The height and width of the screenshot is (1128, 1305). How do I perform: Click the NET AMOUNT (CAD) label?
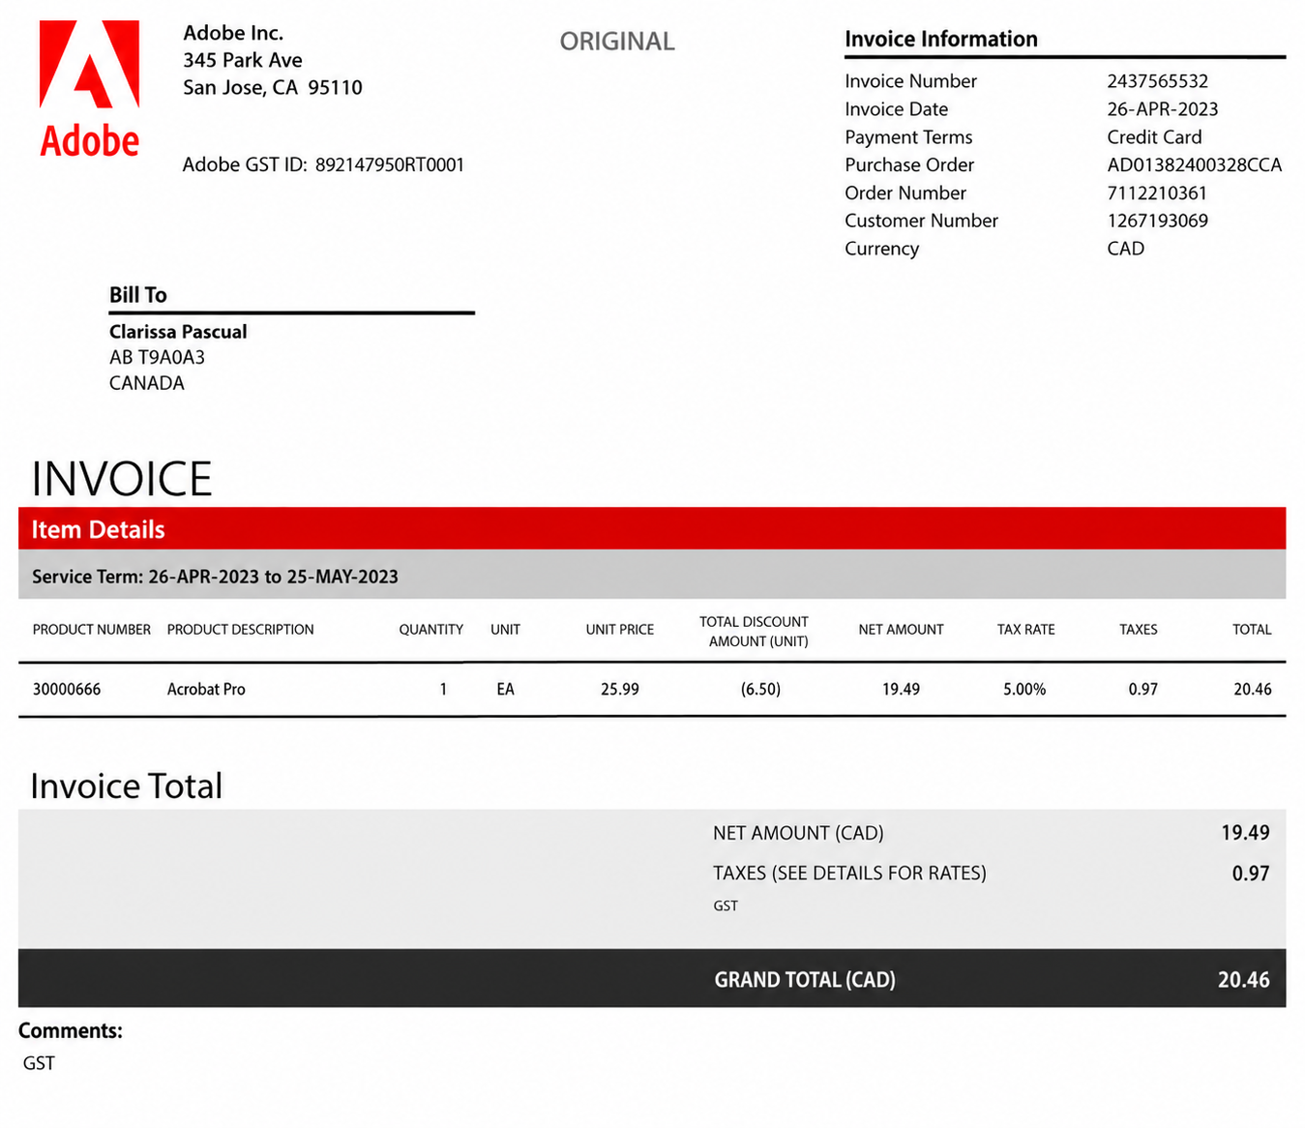coord(798,833)
